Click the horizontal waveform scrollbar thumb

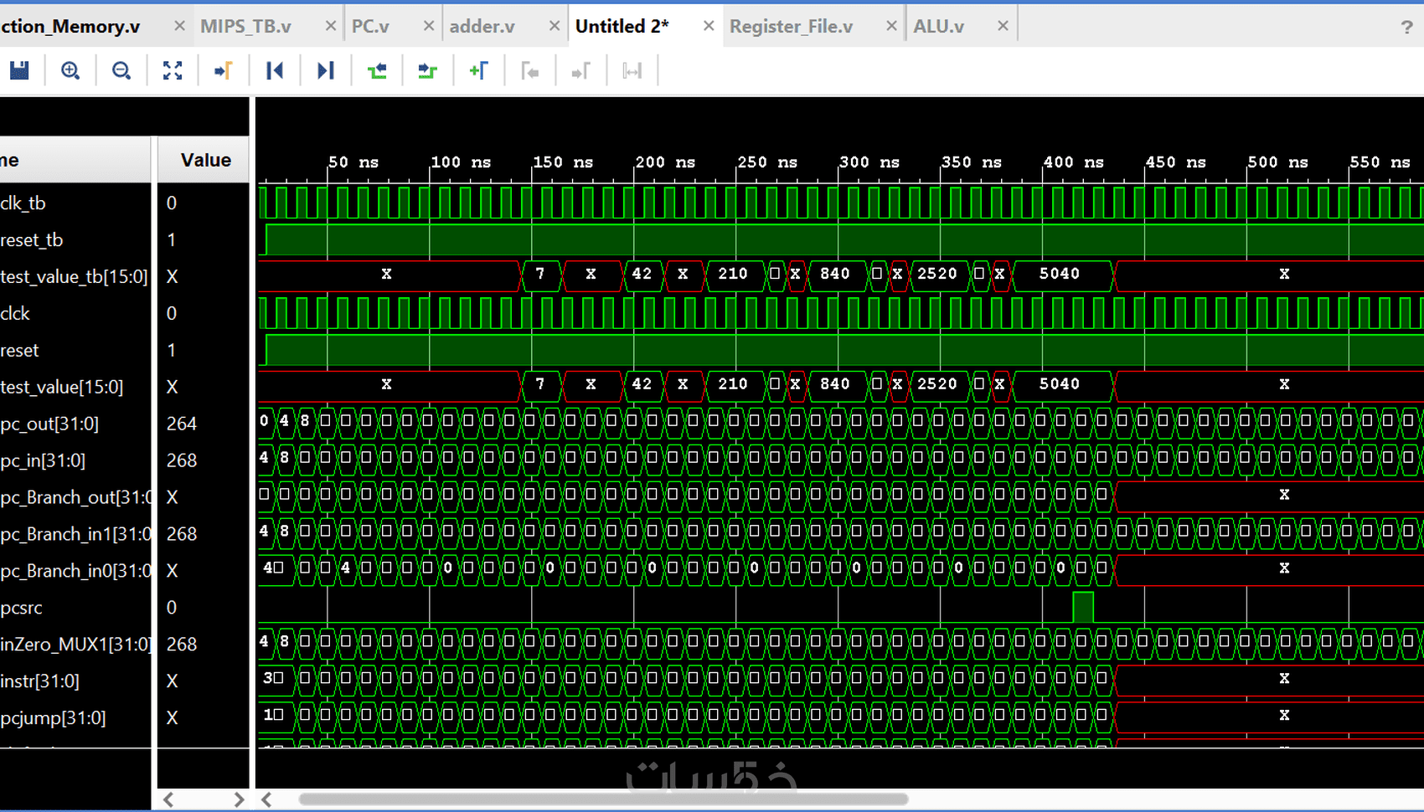[603, 799]
